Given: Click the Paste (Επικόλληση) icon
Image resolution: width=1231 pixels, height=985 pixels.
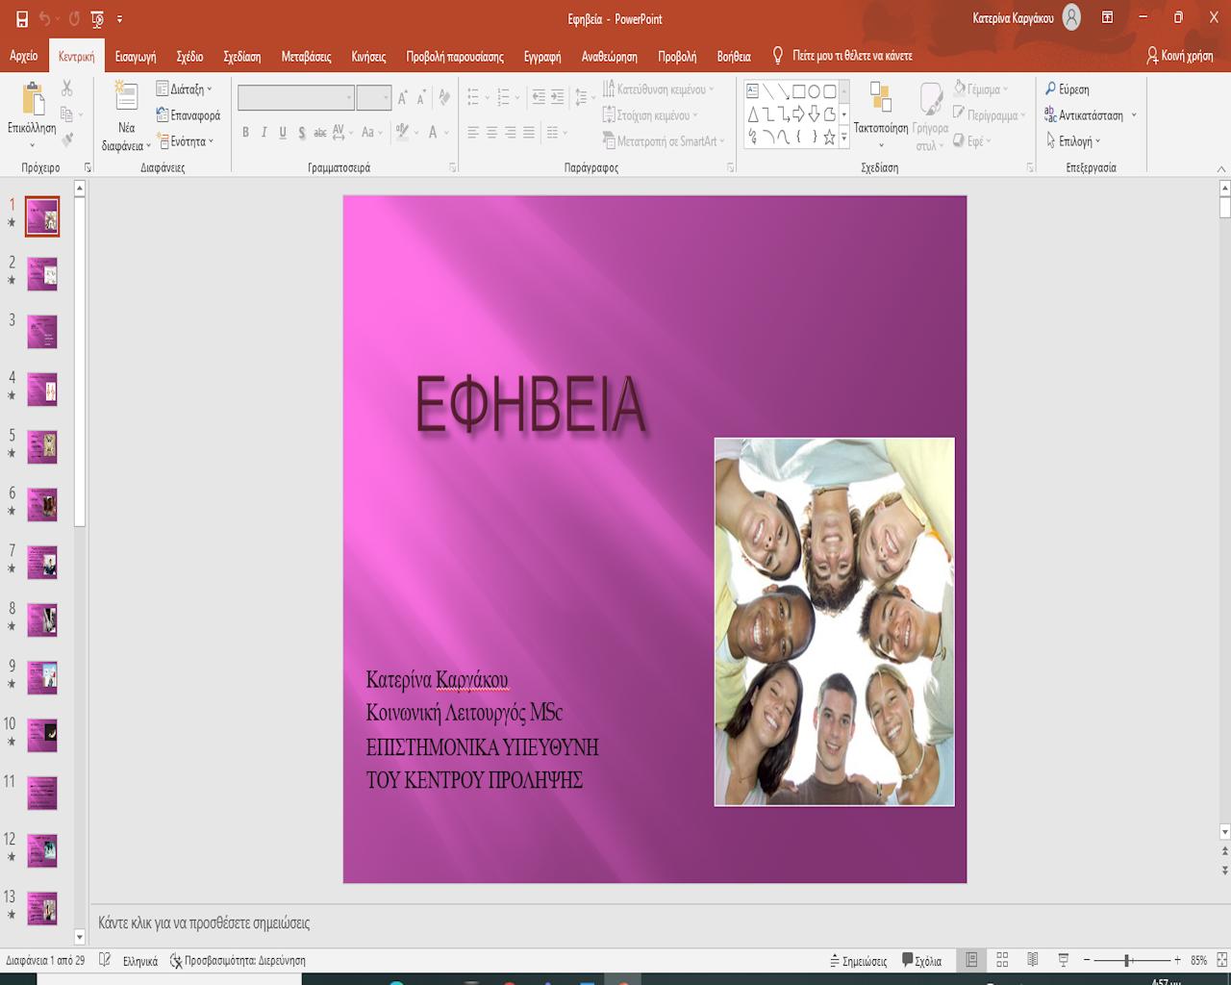Looking at the screenshot, I should (x=32, y=100).
